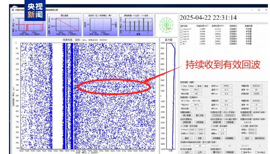
Task: Click into the 步长ns step size field
Action: click(x=222, y=130)
